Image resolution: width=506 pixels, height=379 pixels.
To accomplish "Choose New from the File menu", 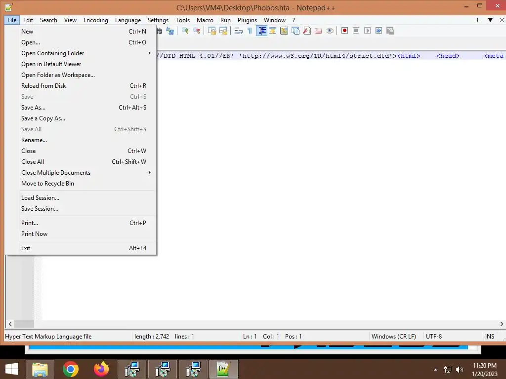I will 84,31.
